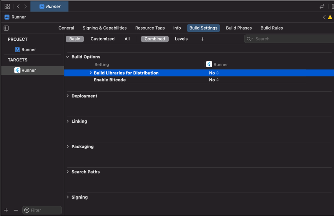Open the search magnifier options menu

(249, 39)
